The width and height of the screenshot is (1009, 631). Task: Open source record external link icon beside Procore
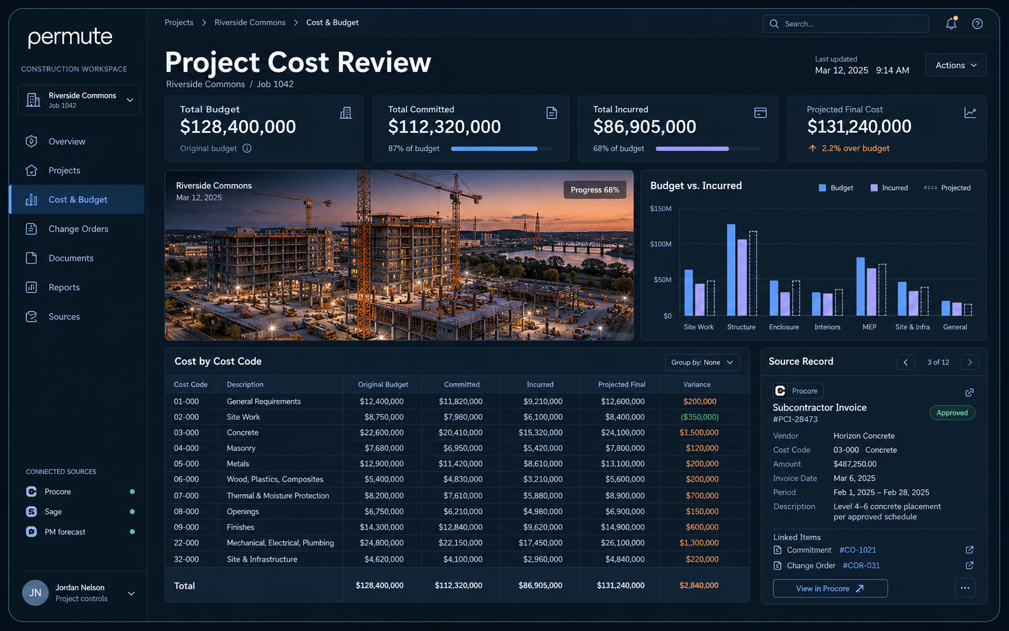[970, 392]
